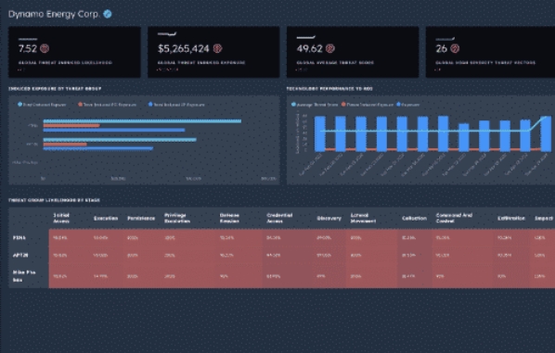
Task: Click the red trend icon next to $5,265,424
Action: pyautogui.click(x=218, y=48)
